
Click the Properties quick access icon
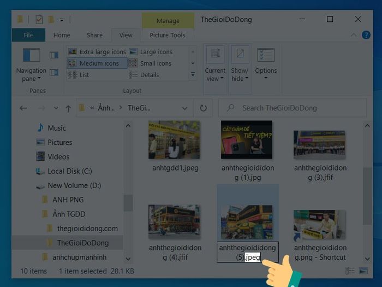[x=39, y=20]
